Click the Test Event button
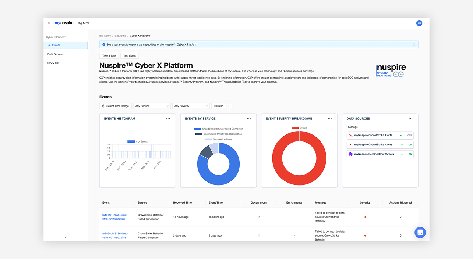Screen dimensions: 473x259 point(130,56)
